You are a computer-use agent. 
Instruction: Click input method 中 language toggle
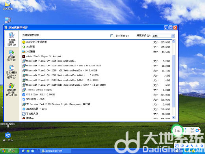click(182, 146)
